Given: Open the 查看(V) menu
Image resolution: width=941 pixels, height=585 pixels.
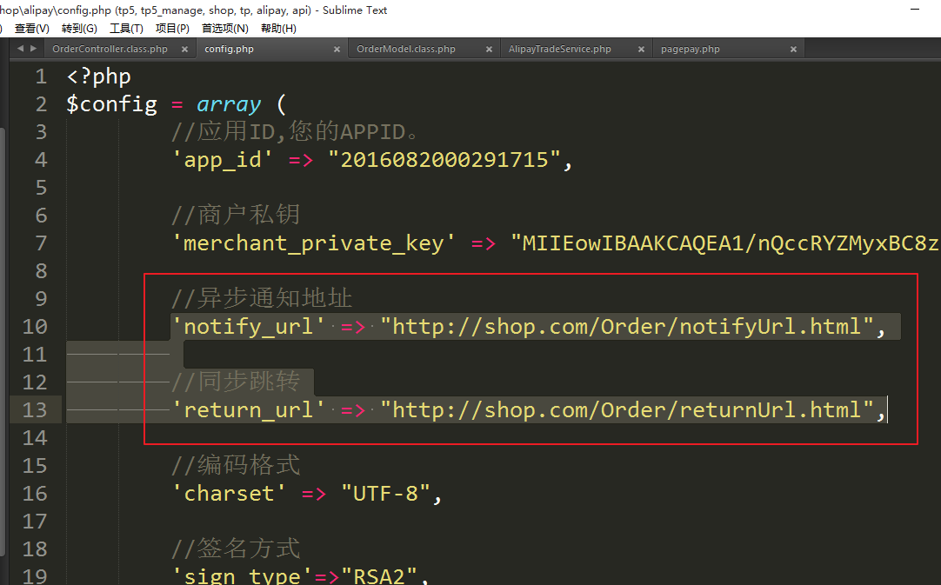Looking at the screenshot, I should pyautogui.click(x=32, y=29).
